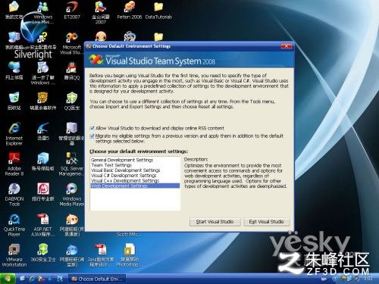Select Visual C++ Development Settings
This screenshot has width=379, height=284.
tap(135, 181)
